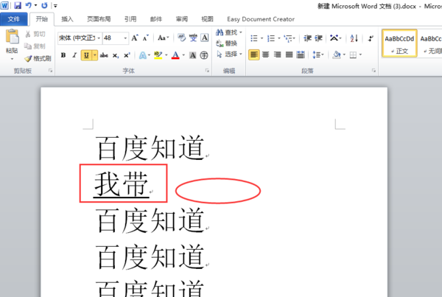
Task: Switch to the Insert (插入) tab
Action: pyautogui.click(x=67, y=19)
